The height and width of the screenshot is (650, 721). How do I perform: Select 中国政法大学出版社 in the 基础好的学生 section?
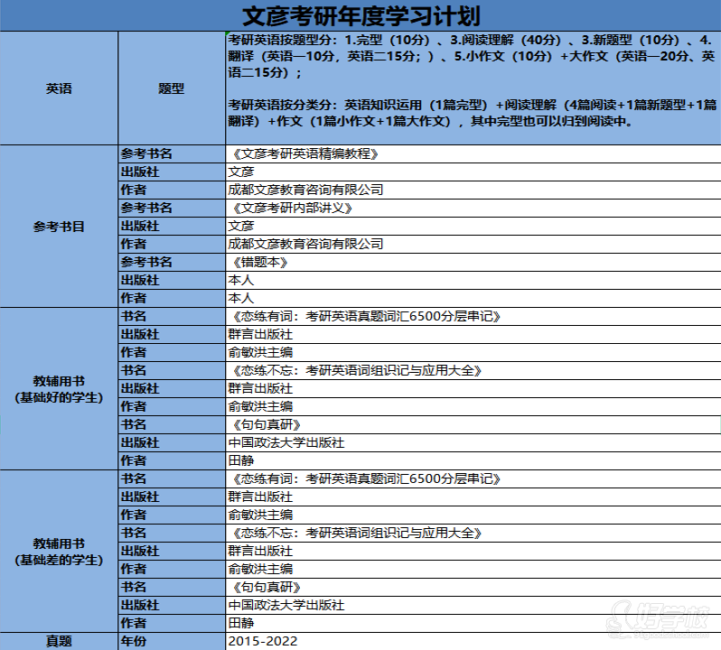click(x=286, y=443)
